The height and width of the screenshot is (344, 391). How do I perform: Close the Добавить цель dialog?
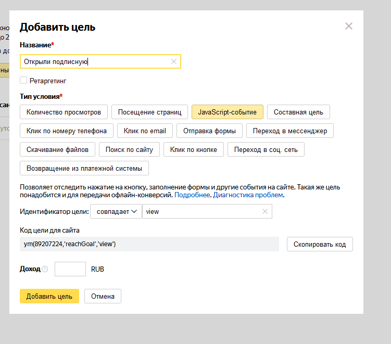pyautogui.click(x=349, y=26)
